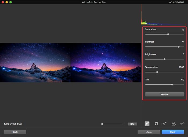Click the Tint label

coord(147,79)
